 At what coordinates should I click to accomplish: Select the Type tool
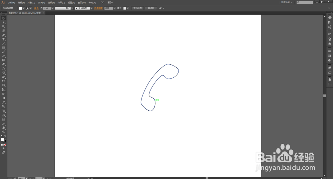[3, 40]
